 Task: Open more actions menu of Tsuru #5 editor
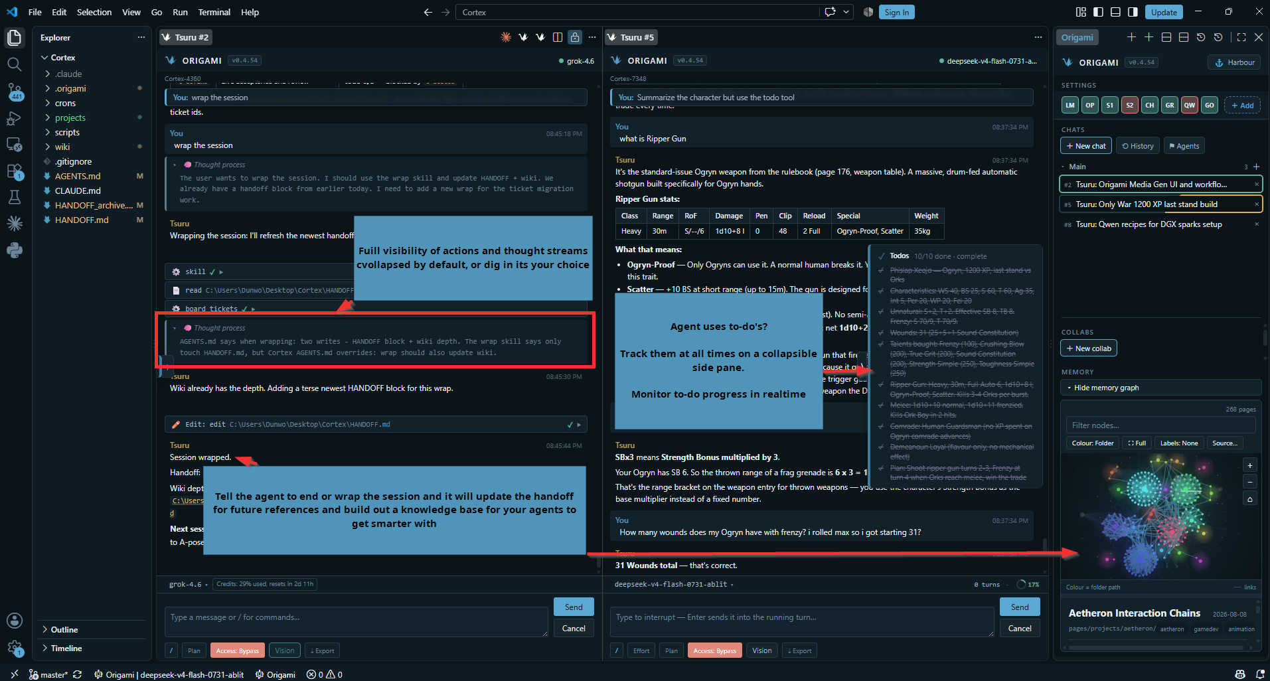pyautogui.click(x=1038, y=37)
